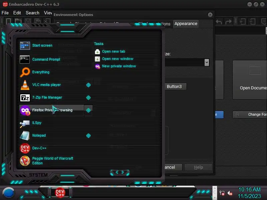Click the muted volume tray icon

click(230, 193)
